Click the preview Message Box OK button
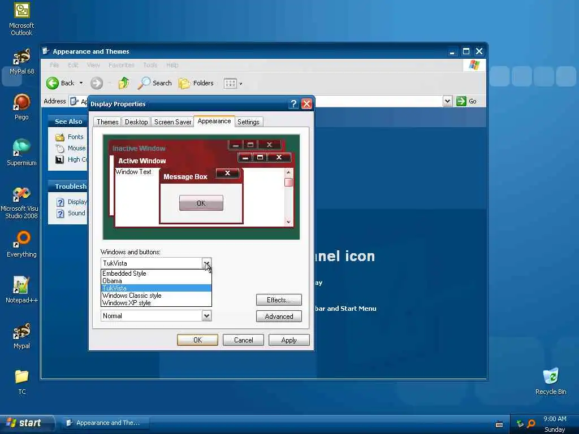Viewport: 579px width, 434px height. 201,203
